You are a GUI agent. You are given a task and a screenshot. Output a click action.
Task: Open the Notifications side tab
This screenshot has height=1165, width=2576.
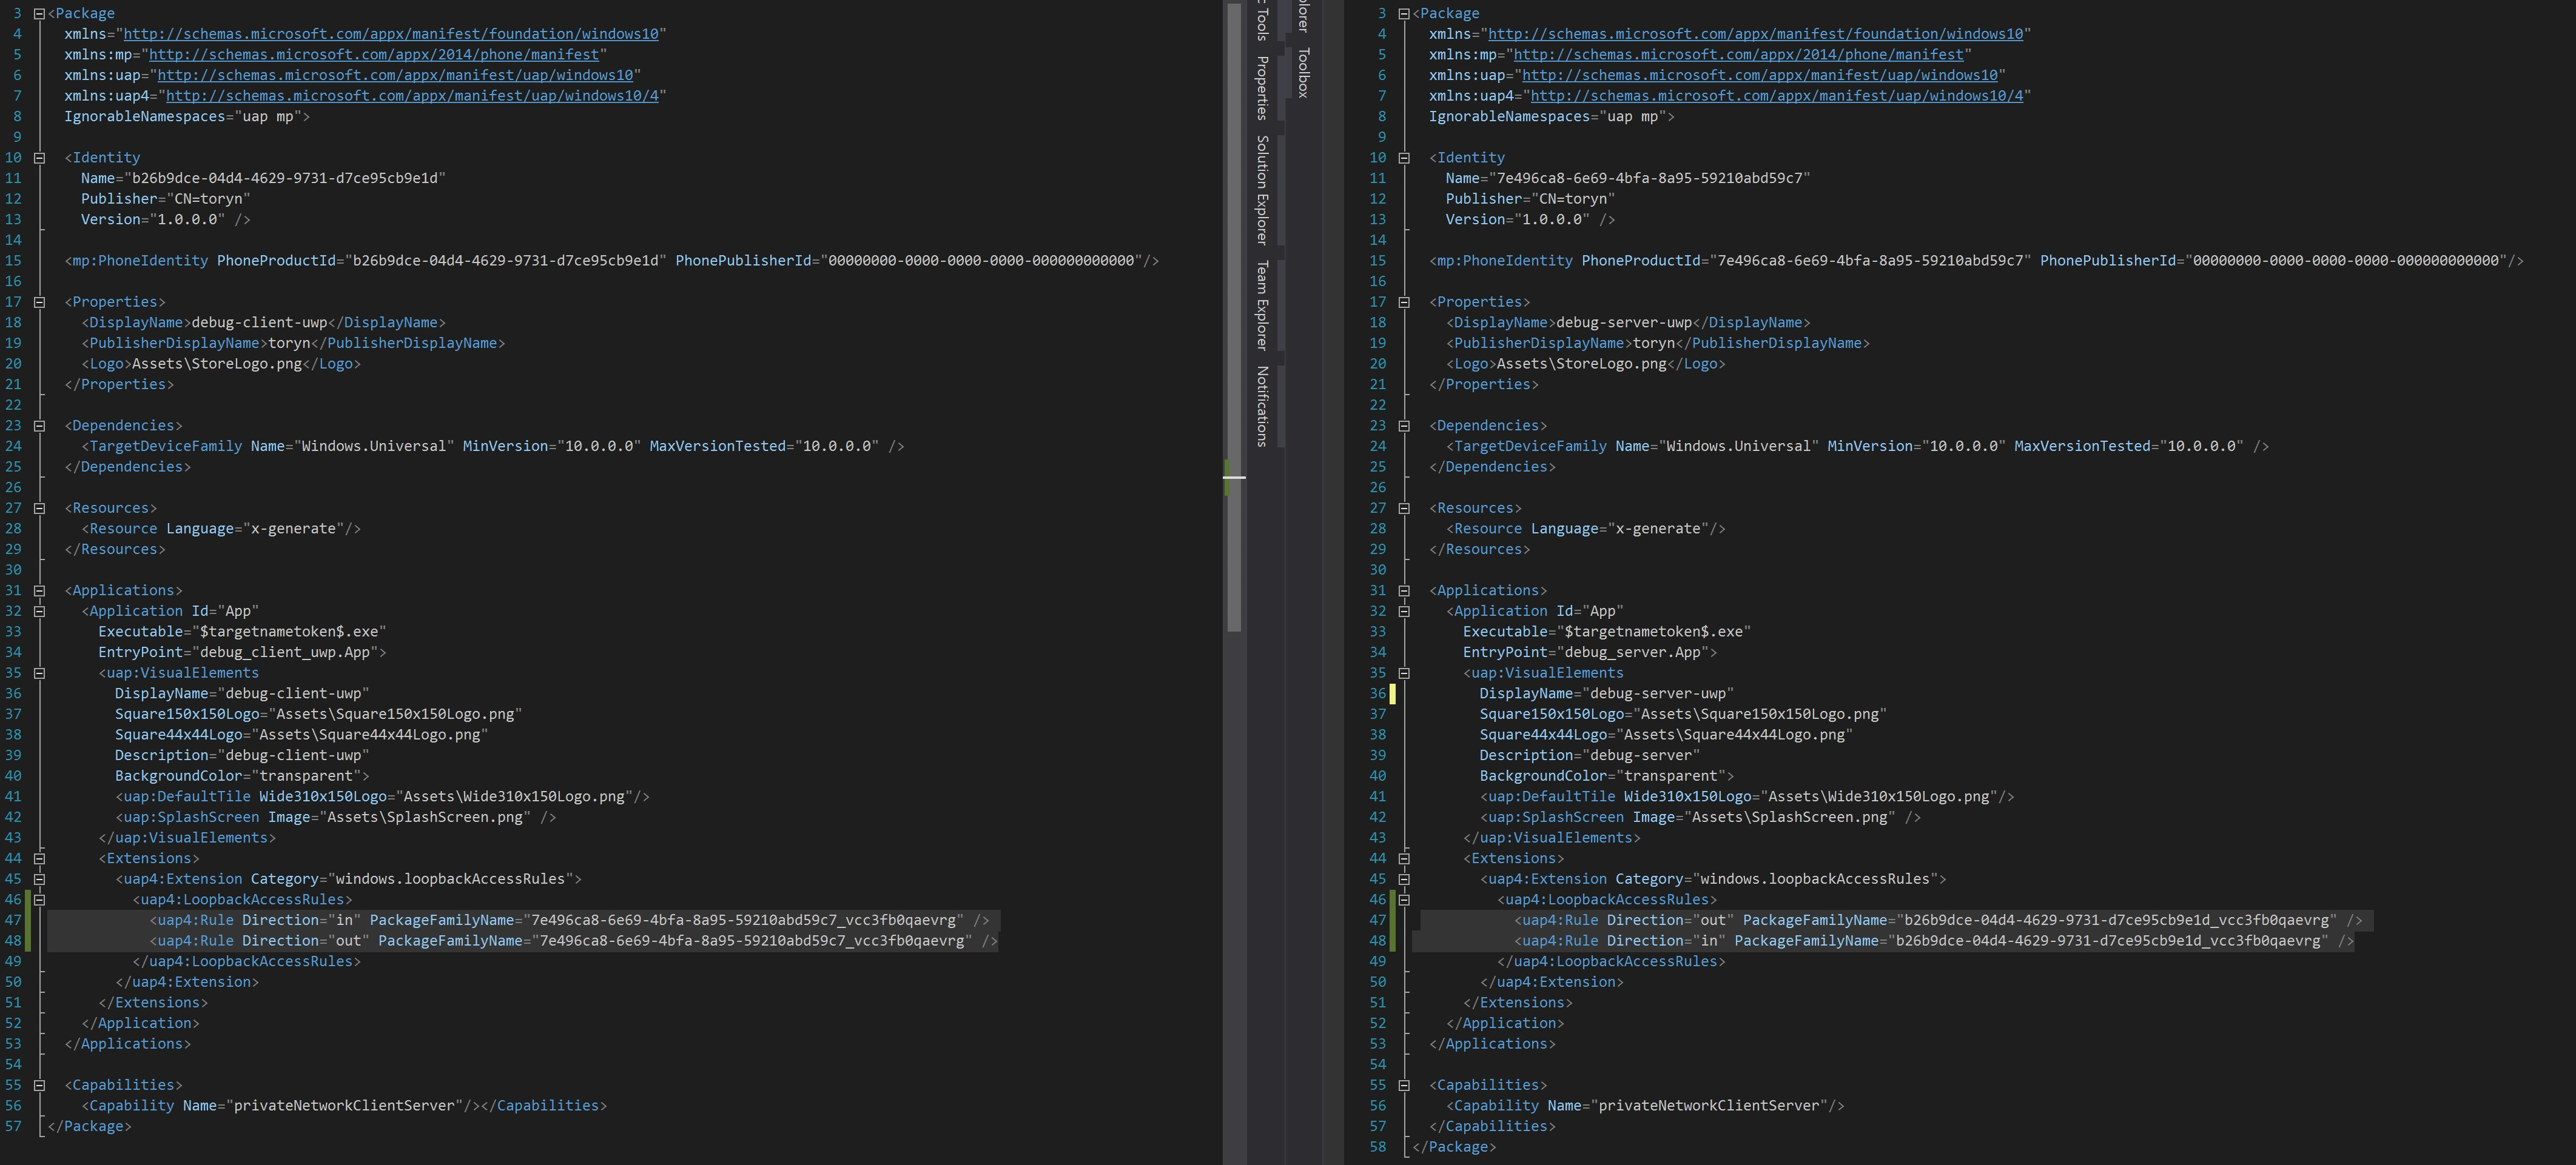(x=1262, y=407)
